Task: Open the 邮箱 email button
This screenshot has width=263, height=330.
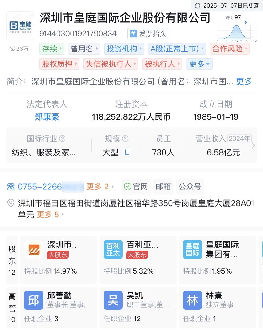Action: (x=163, y=187)
